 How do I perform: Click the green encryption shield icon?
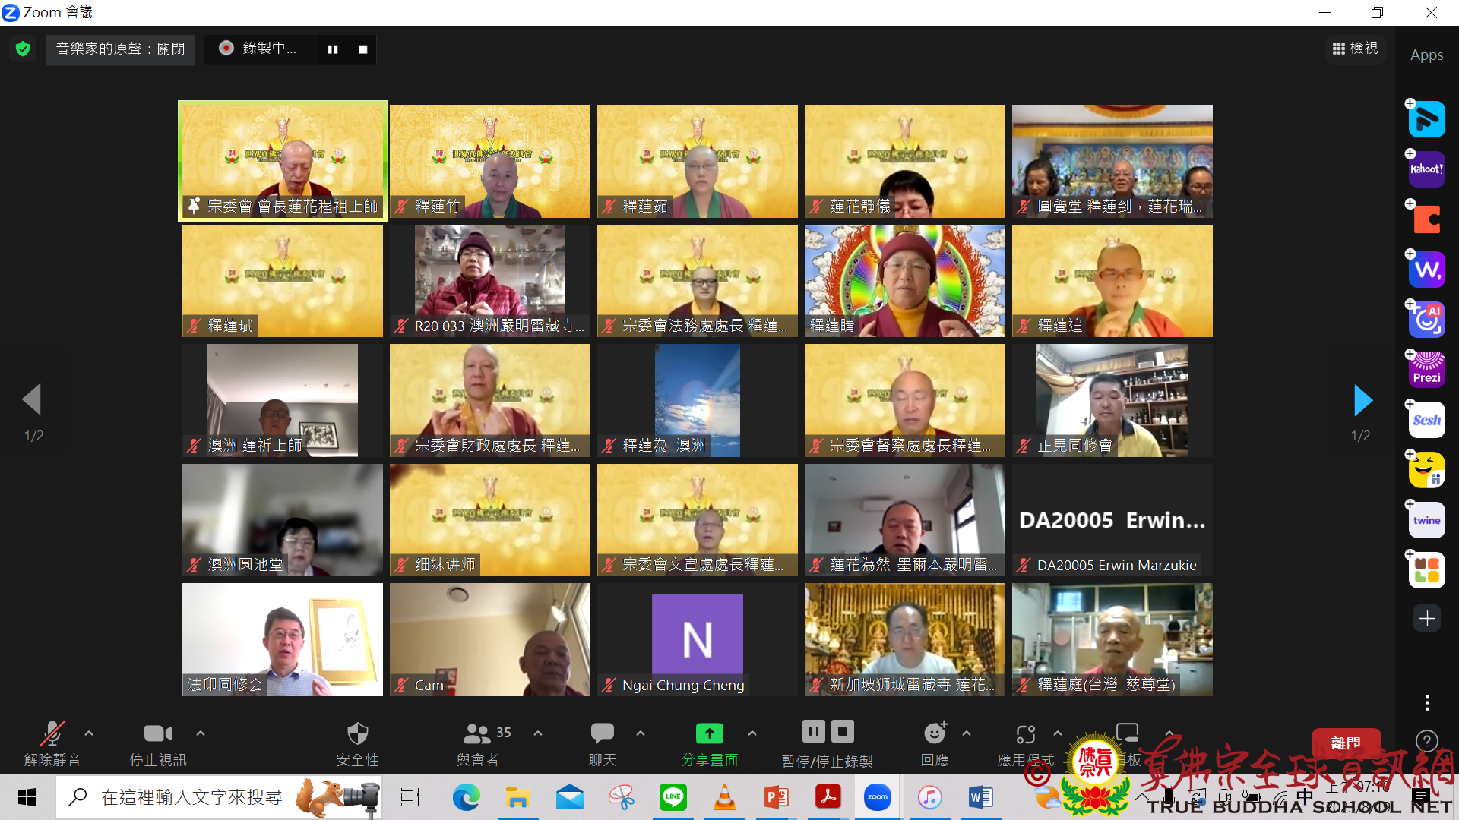pyautogui.click(x=23, y=49)
